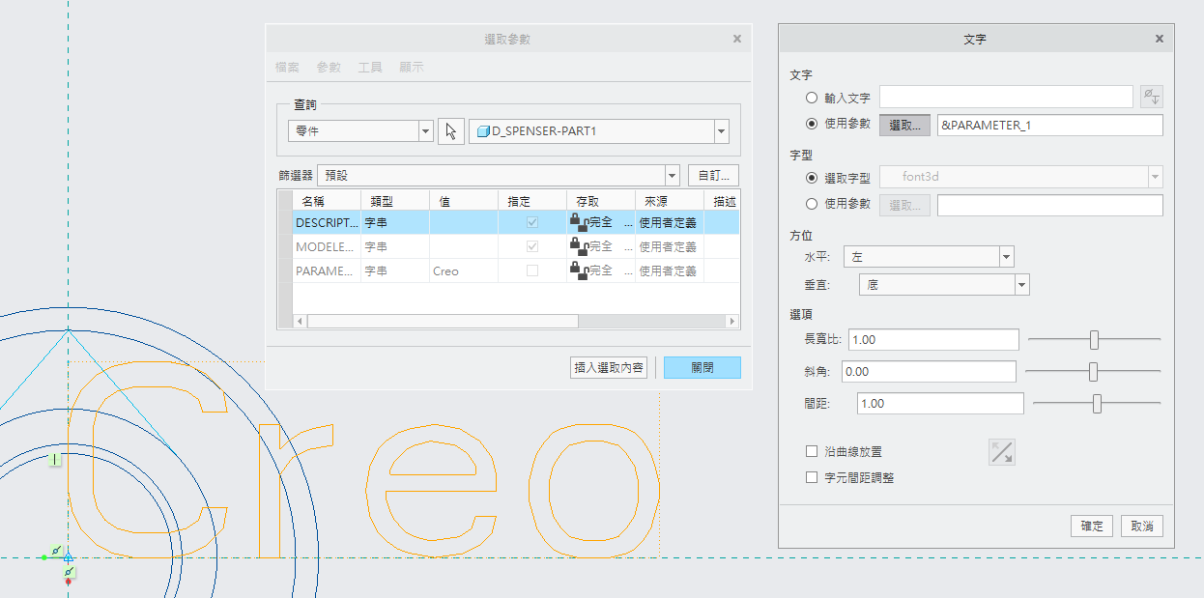The image size is (1204, 598).
Task: Click the part cube icon beside D_SPENSER-PART1
Action: point(483,131)
